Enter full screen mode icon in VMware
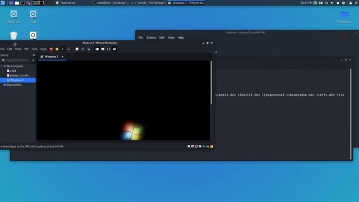The image size is (359, 202). click(108, 49)
